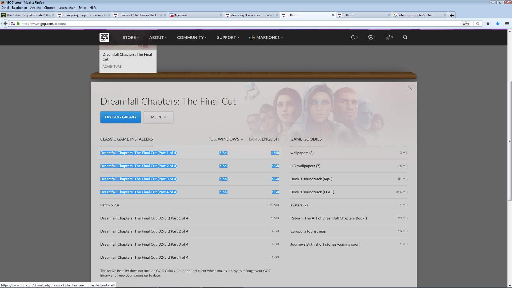Screen dimensions: 512x288
Task: Download 32-bit installer Part 1 of 4
Action: click(190, 218)
